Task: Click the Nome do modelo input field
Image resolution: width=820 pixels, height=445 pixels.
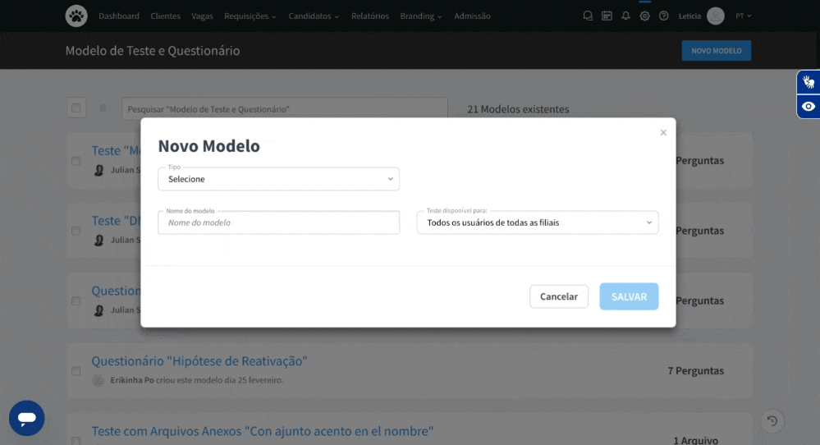Action: (279, 222)
